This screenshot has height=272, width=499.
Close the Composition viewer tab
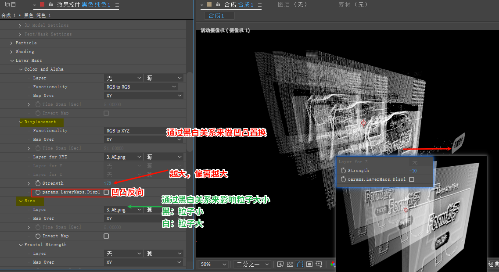pos(202,5)
